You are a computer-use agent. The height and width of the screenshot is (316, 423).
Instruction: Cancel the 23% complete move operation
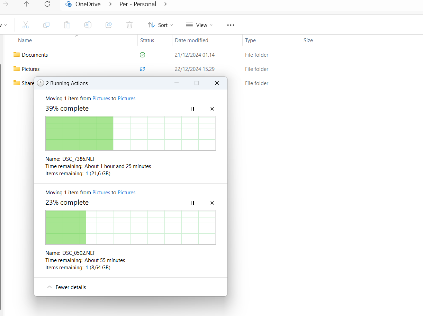pos(212,203)
